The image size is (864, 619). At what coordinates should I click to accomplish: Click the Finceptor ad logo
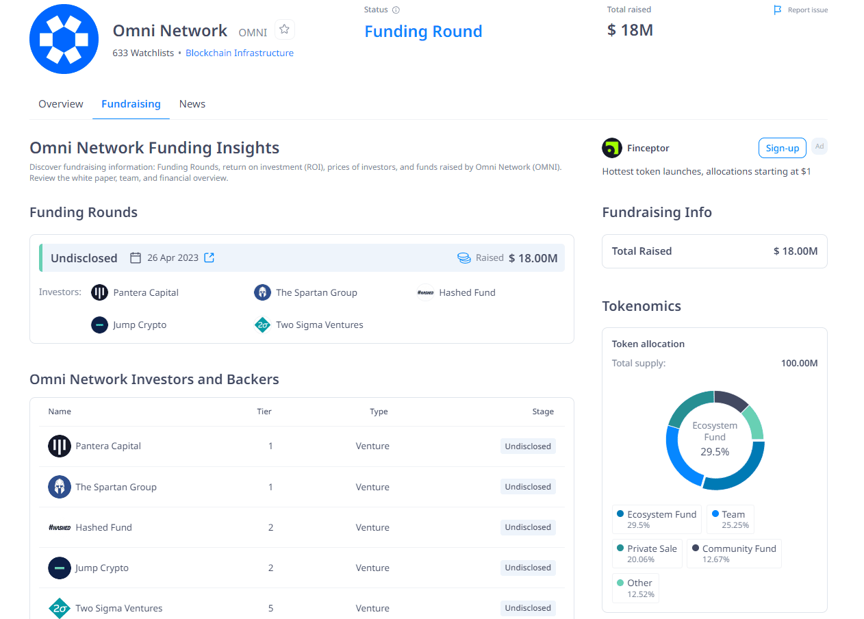[612, 148]
